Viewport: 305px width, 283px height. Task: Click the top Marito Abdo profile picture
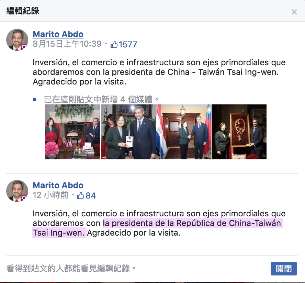coord(17,40)
